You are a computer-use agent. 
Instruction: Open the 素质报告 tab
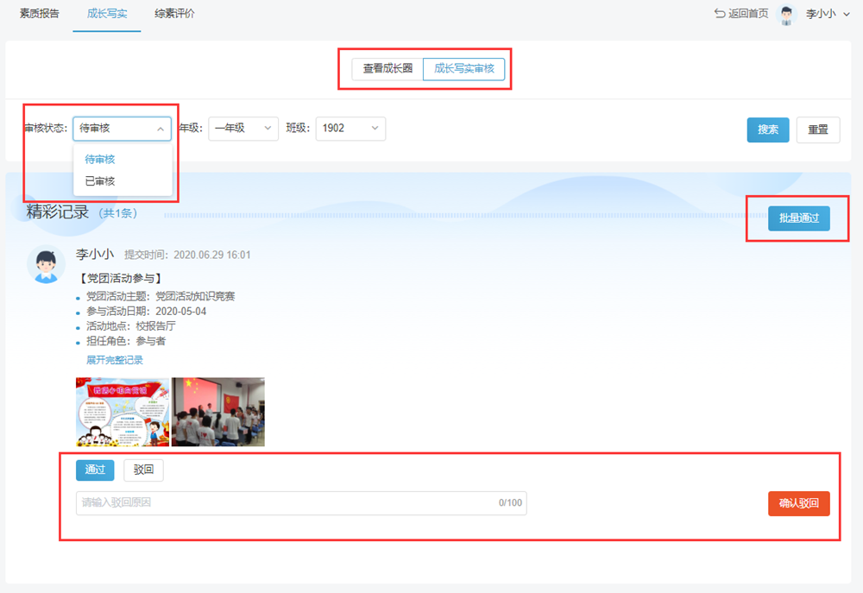click(39, 13)
